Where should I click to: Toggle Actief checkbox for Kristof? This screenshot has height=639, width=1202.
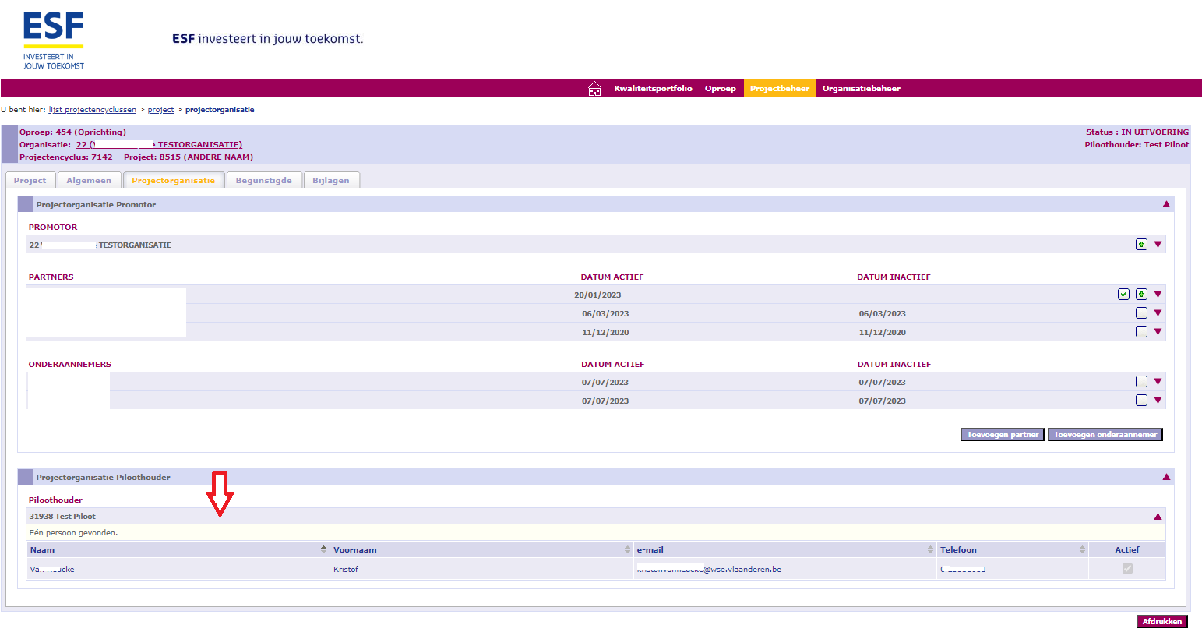[1127, 569]
